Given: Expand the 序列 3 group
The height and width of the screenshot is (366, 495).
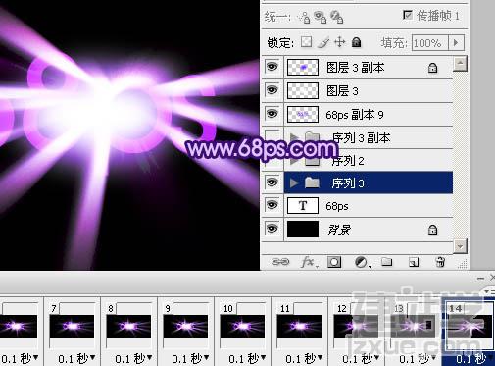Looking at the screenshot, I should click(293, 183).
